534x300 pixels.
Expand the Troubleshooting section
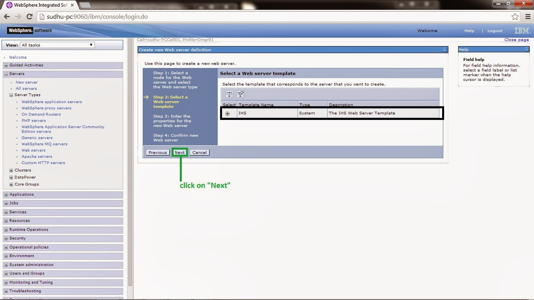point(6,291)
